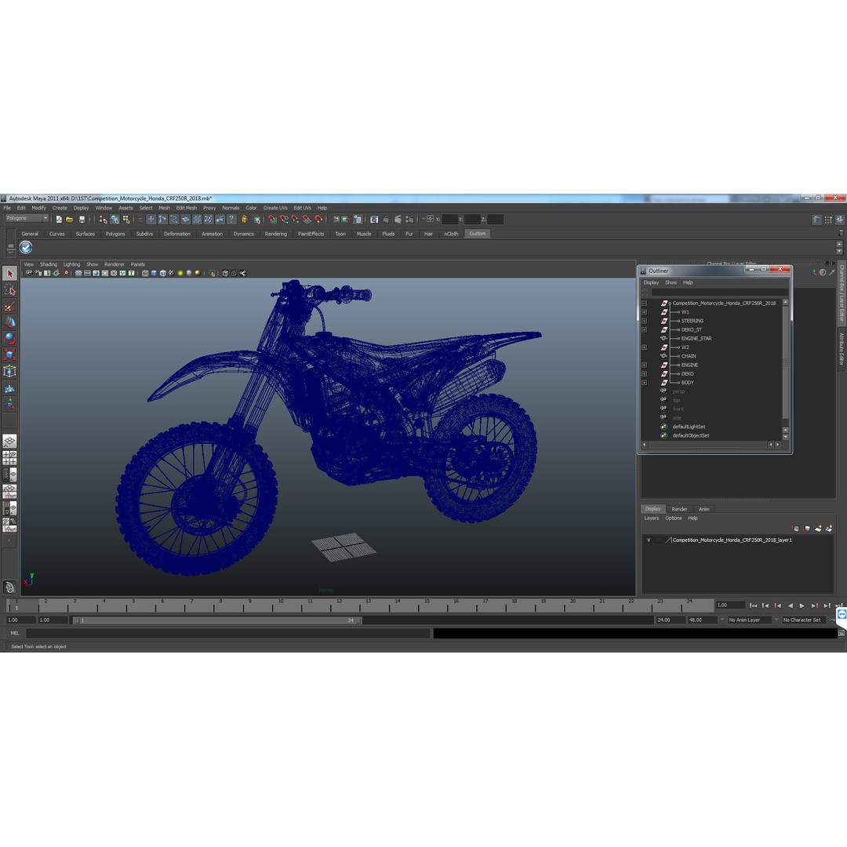Expand the ENGINE node in Outliner
The image size is (847, 847).
pyautogui.click(x=645, y=365)
